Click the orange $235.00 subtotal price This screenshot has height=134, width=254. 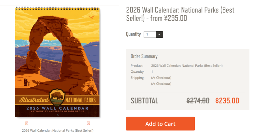pyautogui.click(x=227, y=100)
